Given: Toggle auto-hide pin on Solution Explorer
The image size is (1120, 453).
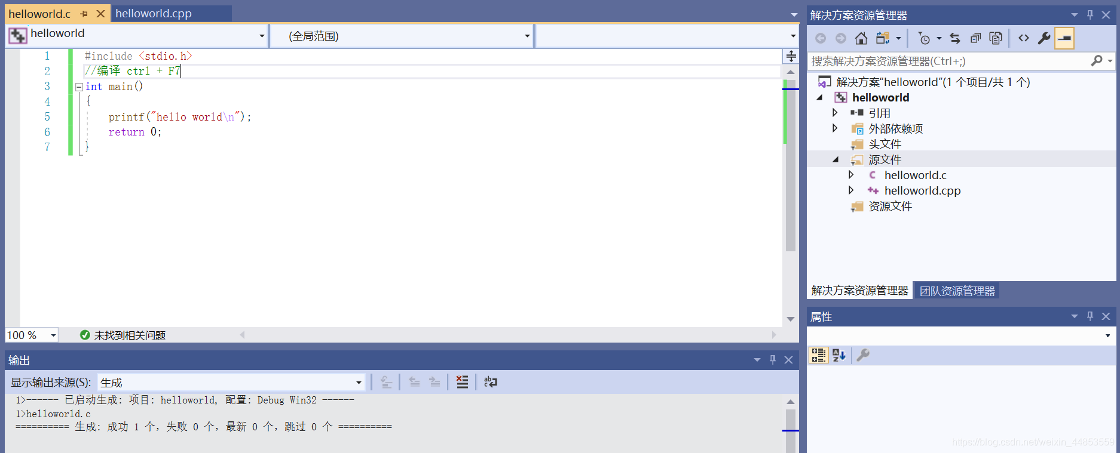Looking at the screenshot, I should (1090, 15).
